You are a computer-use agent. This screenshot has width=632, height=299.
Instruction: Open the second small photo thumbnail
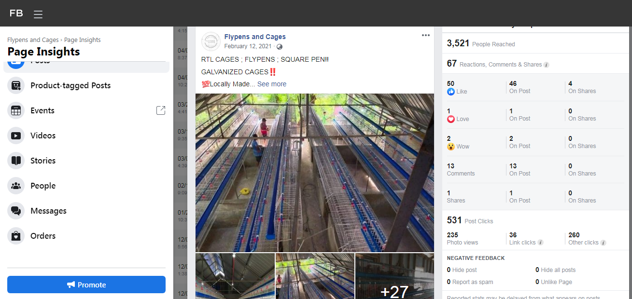click(x=315, y=276)
